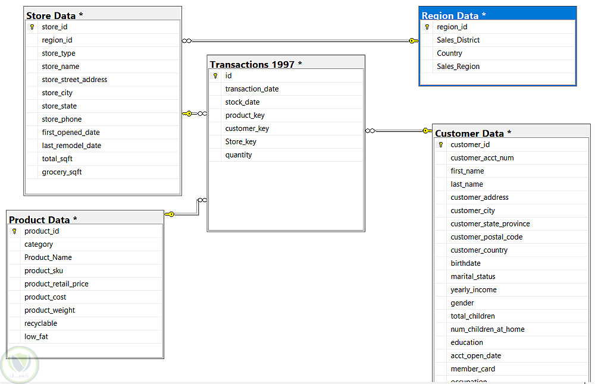This screenshot has width=595, height=384.
Task: Click the key icon beside customer_id
Action: click(x=440, y=145)
